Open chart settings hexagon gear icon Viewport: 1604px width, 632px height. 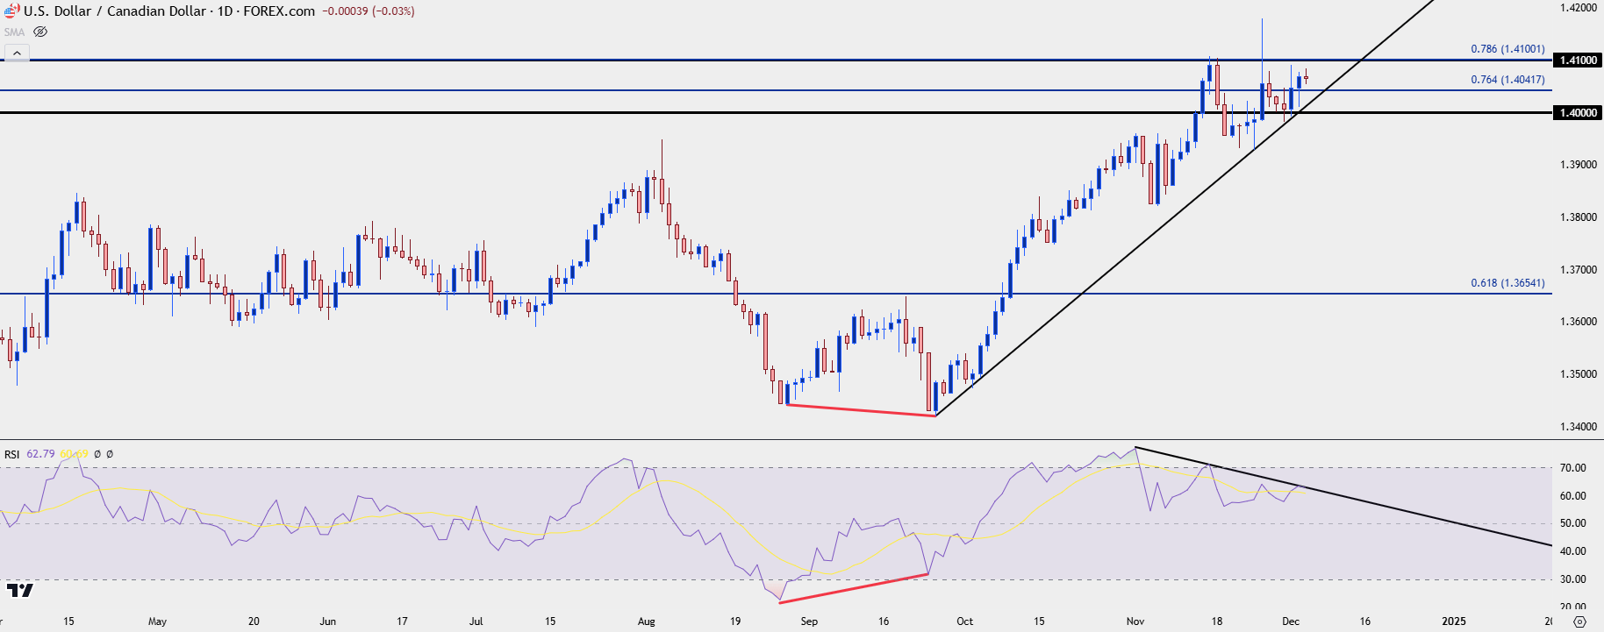tap(1579, 621)
